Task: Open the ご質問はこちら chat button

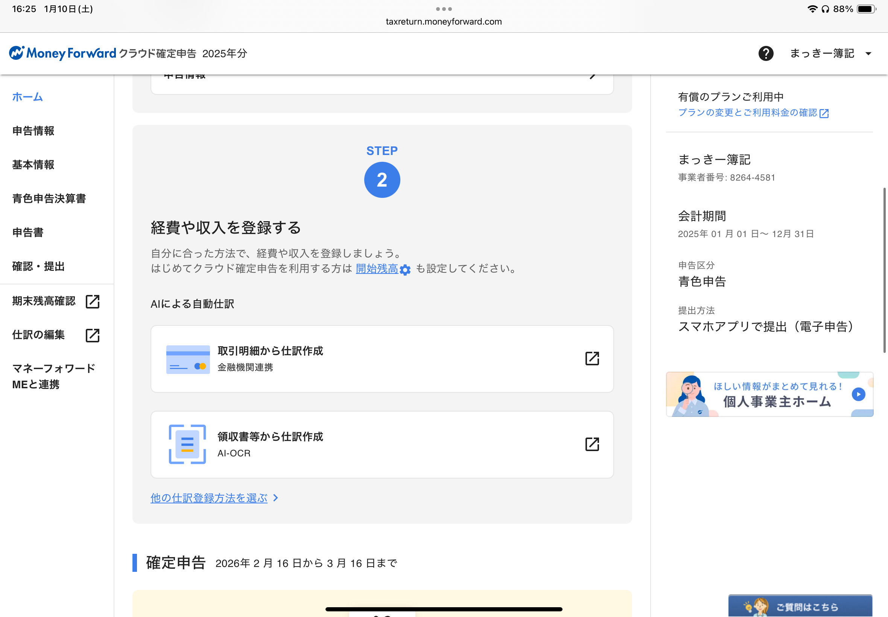Action: click(800, 605)
